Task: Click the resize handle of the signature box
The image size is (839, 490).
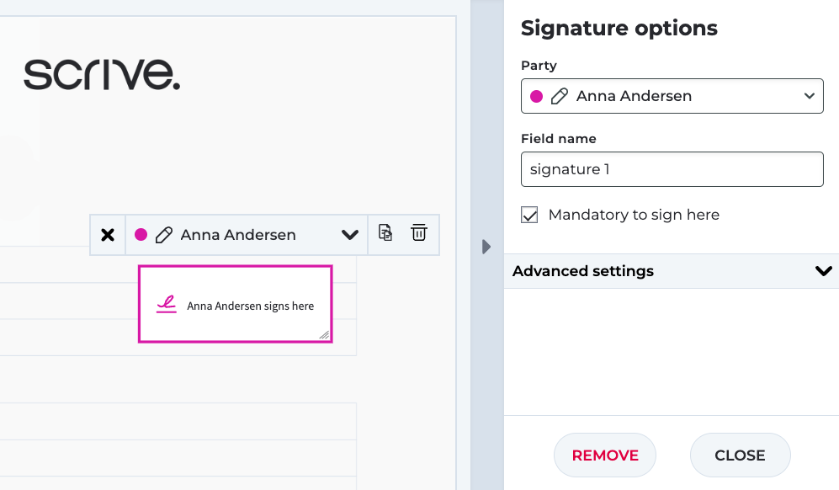Action: (x=324, y=334)
